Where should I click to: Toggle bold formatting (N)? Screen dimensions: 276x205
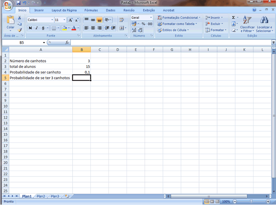(30, 28)
